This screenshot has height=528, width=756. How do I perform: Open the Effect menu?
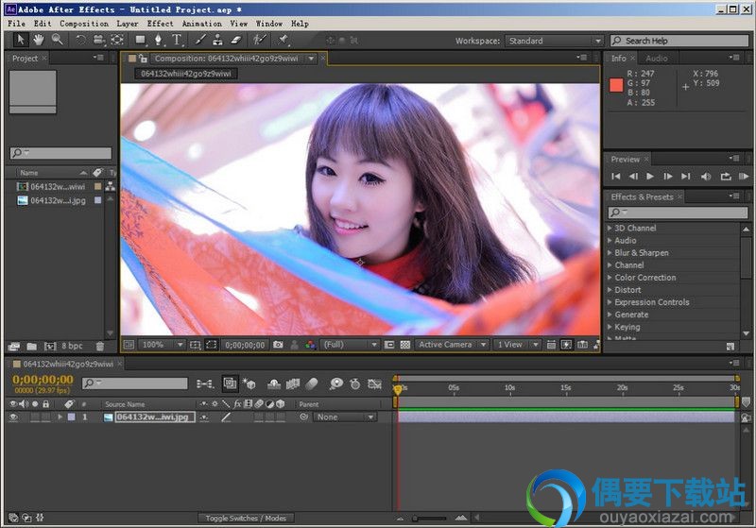[x=160, y=23]
